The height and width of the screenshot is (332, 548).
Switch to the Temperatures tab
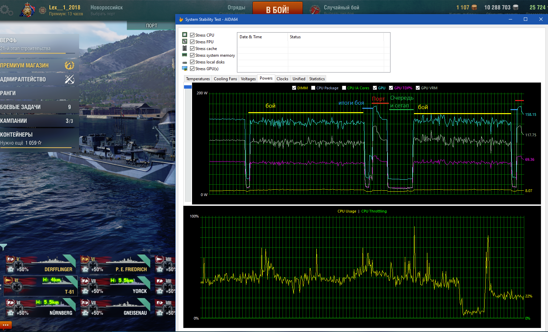point(198,79)
